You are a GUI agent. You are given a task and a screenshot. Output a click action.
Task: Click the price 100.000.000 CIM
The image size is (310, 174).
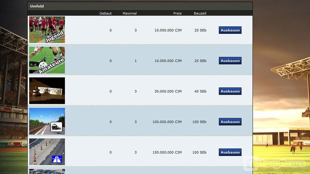click(x=167, y=122)
